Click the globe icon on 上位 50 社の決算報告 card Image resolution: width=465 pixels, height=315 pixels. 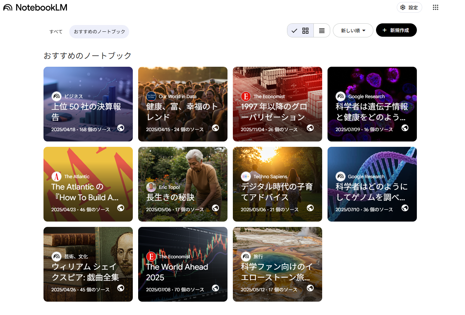[x=121, y=128]
